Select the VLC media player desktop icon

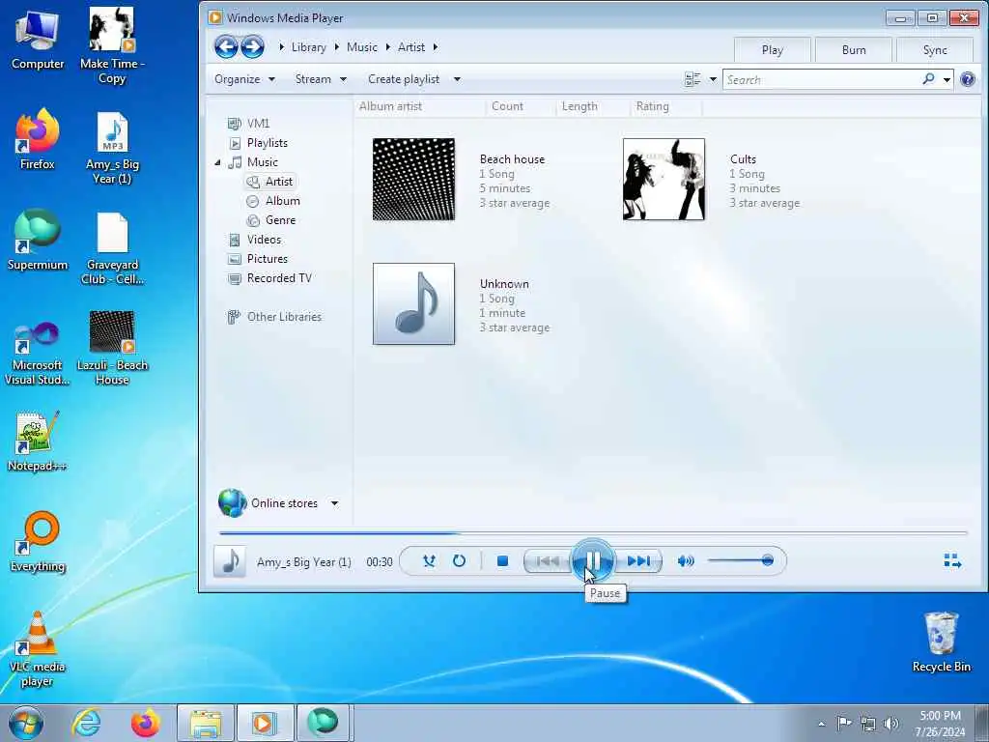coord(38,650)
